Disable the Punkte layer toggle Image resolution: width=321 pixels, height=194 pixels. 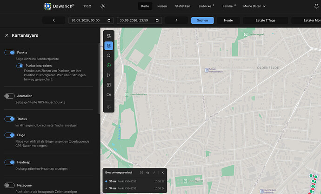10,53
